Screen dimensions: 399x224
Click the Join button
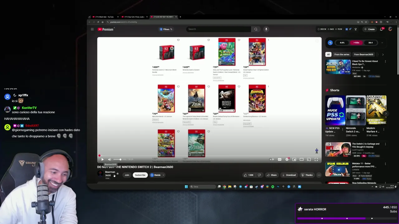point(127,175)
